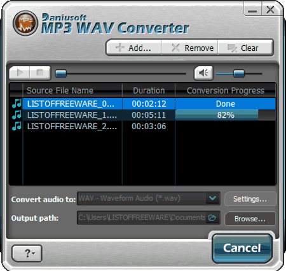This screenshot has width=286, height=271.
Task: Click the Browse... button
Action: pyautogui.click(x=250, y=219)
